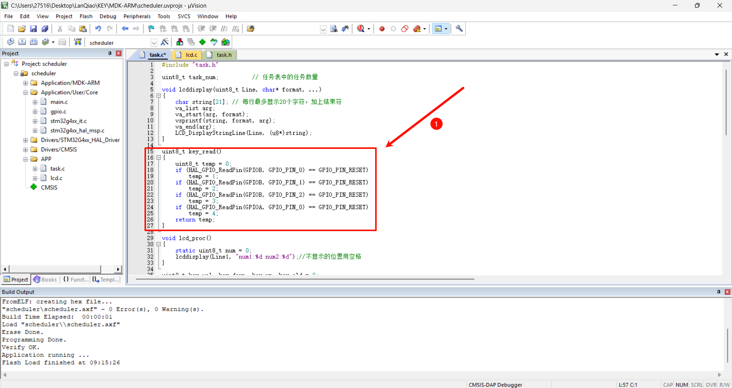
Task: Switch to the lcd.c editor tab
Action: point(187,55)
